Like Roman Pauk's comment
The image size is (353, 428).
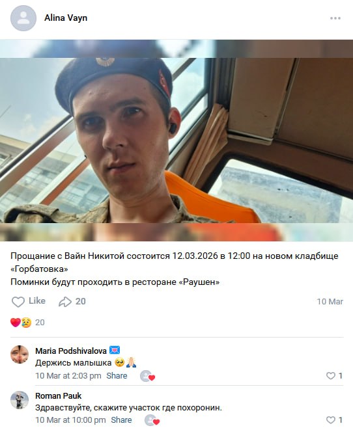tap(334, 420)
